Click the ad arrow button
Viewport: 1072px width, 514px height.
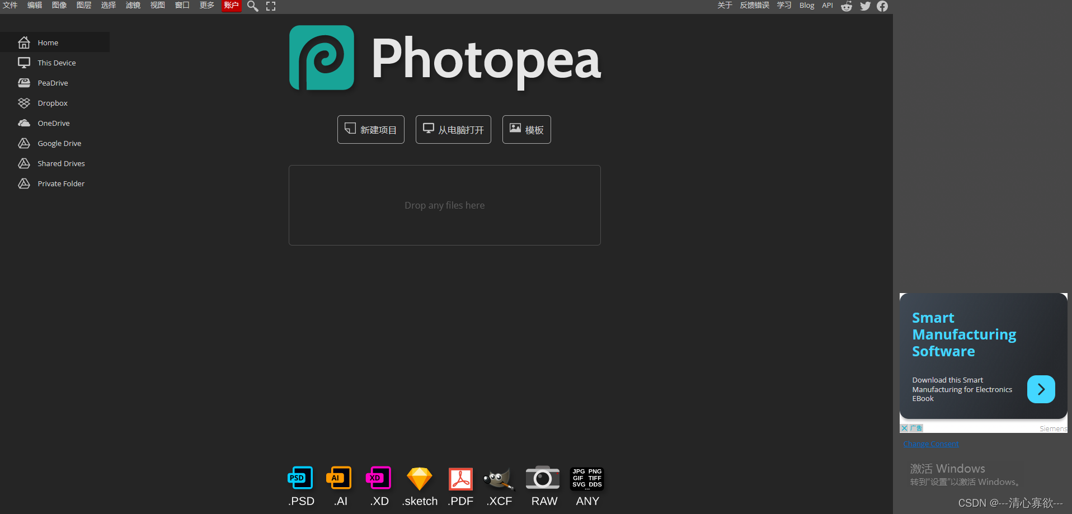(1041, 389)
